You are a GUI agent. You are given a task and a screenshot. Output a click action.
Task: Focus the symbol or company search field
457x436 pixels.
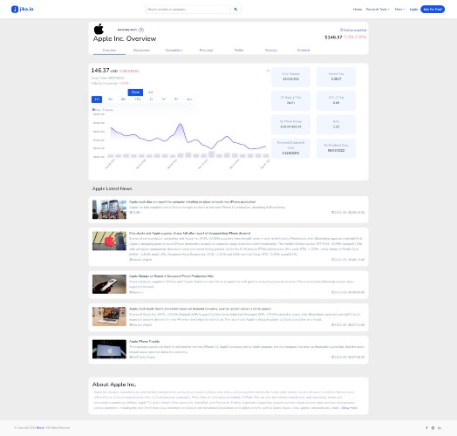click(188, 10)
